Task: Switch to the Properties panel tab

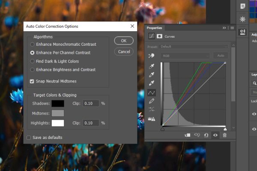Action: [154, 28]
